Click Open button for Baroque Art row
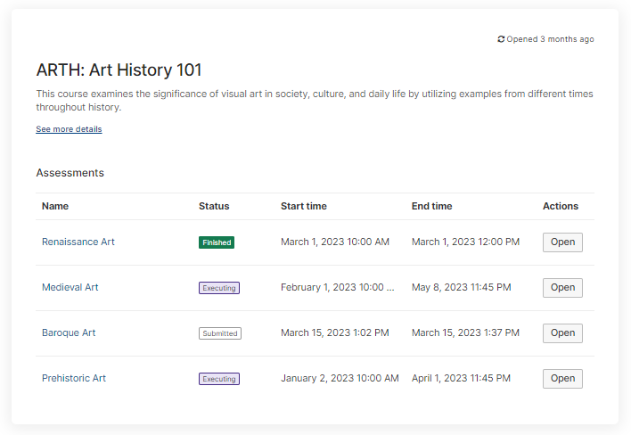The image size is (631, 435). (x=562, y=333)
